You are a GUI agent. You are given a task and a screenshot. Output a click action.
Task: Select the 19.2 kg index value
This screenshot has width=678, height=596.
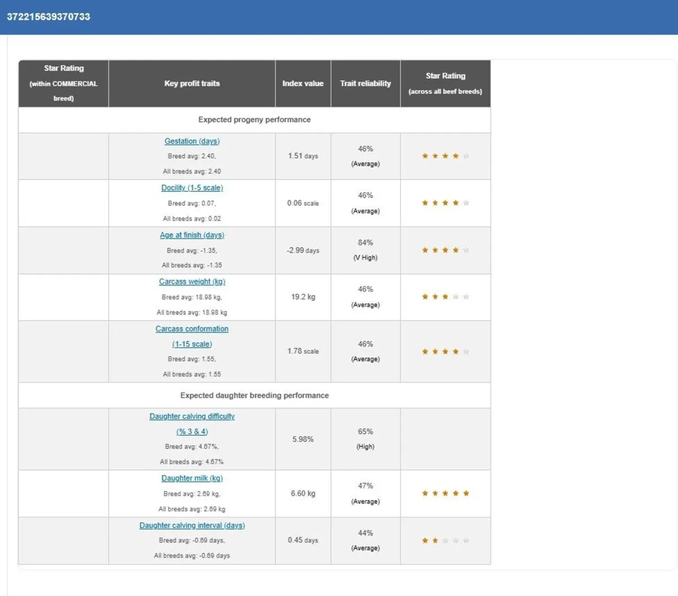303,297
